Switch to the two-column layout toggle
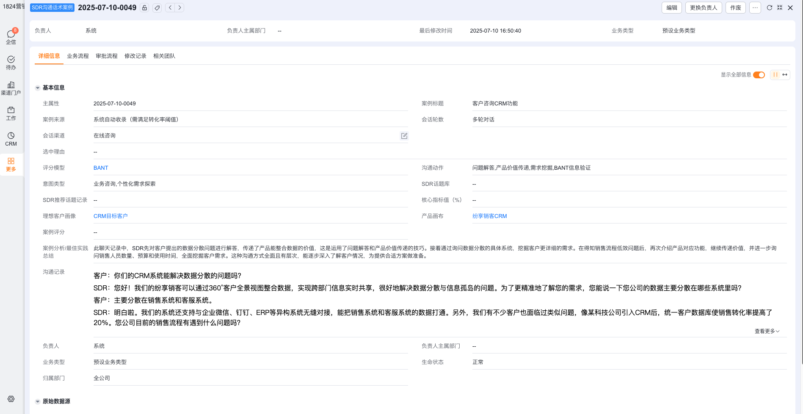 (775, 75)
